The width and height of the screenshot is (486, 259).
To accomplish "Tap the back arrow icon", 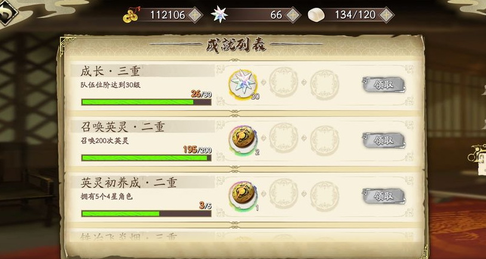I will [x=7, y=13].
